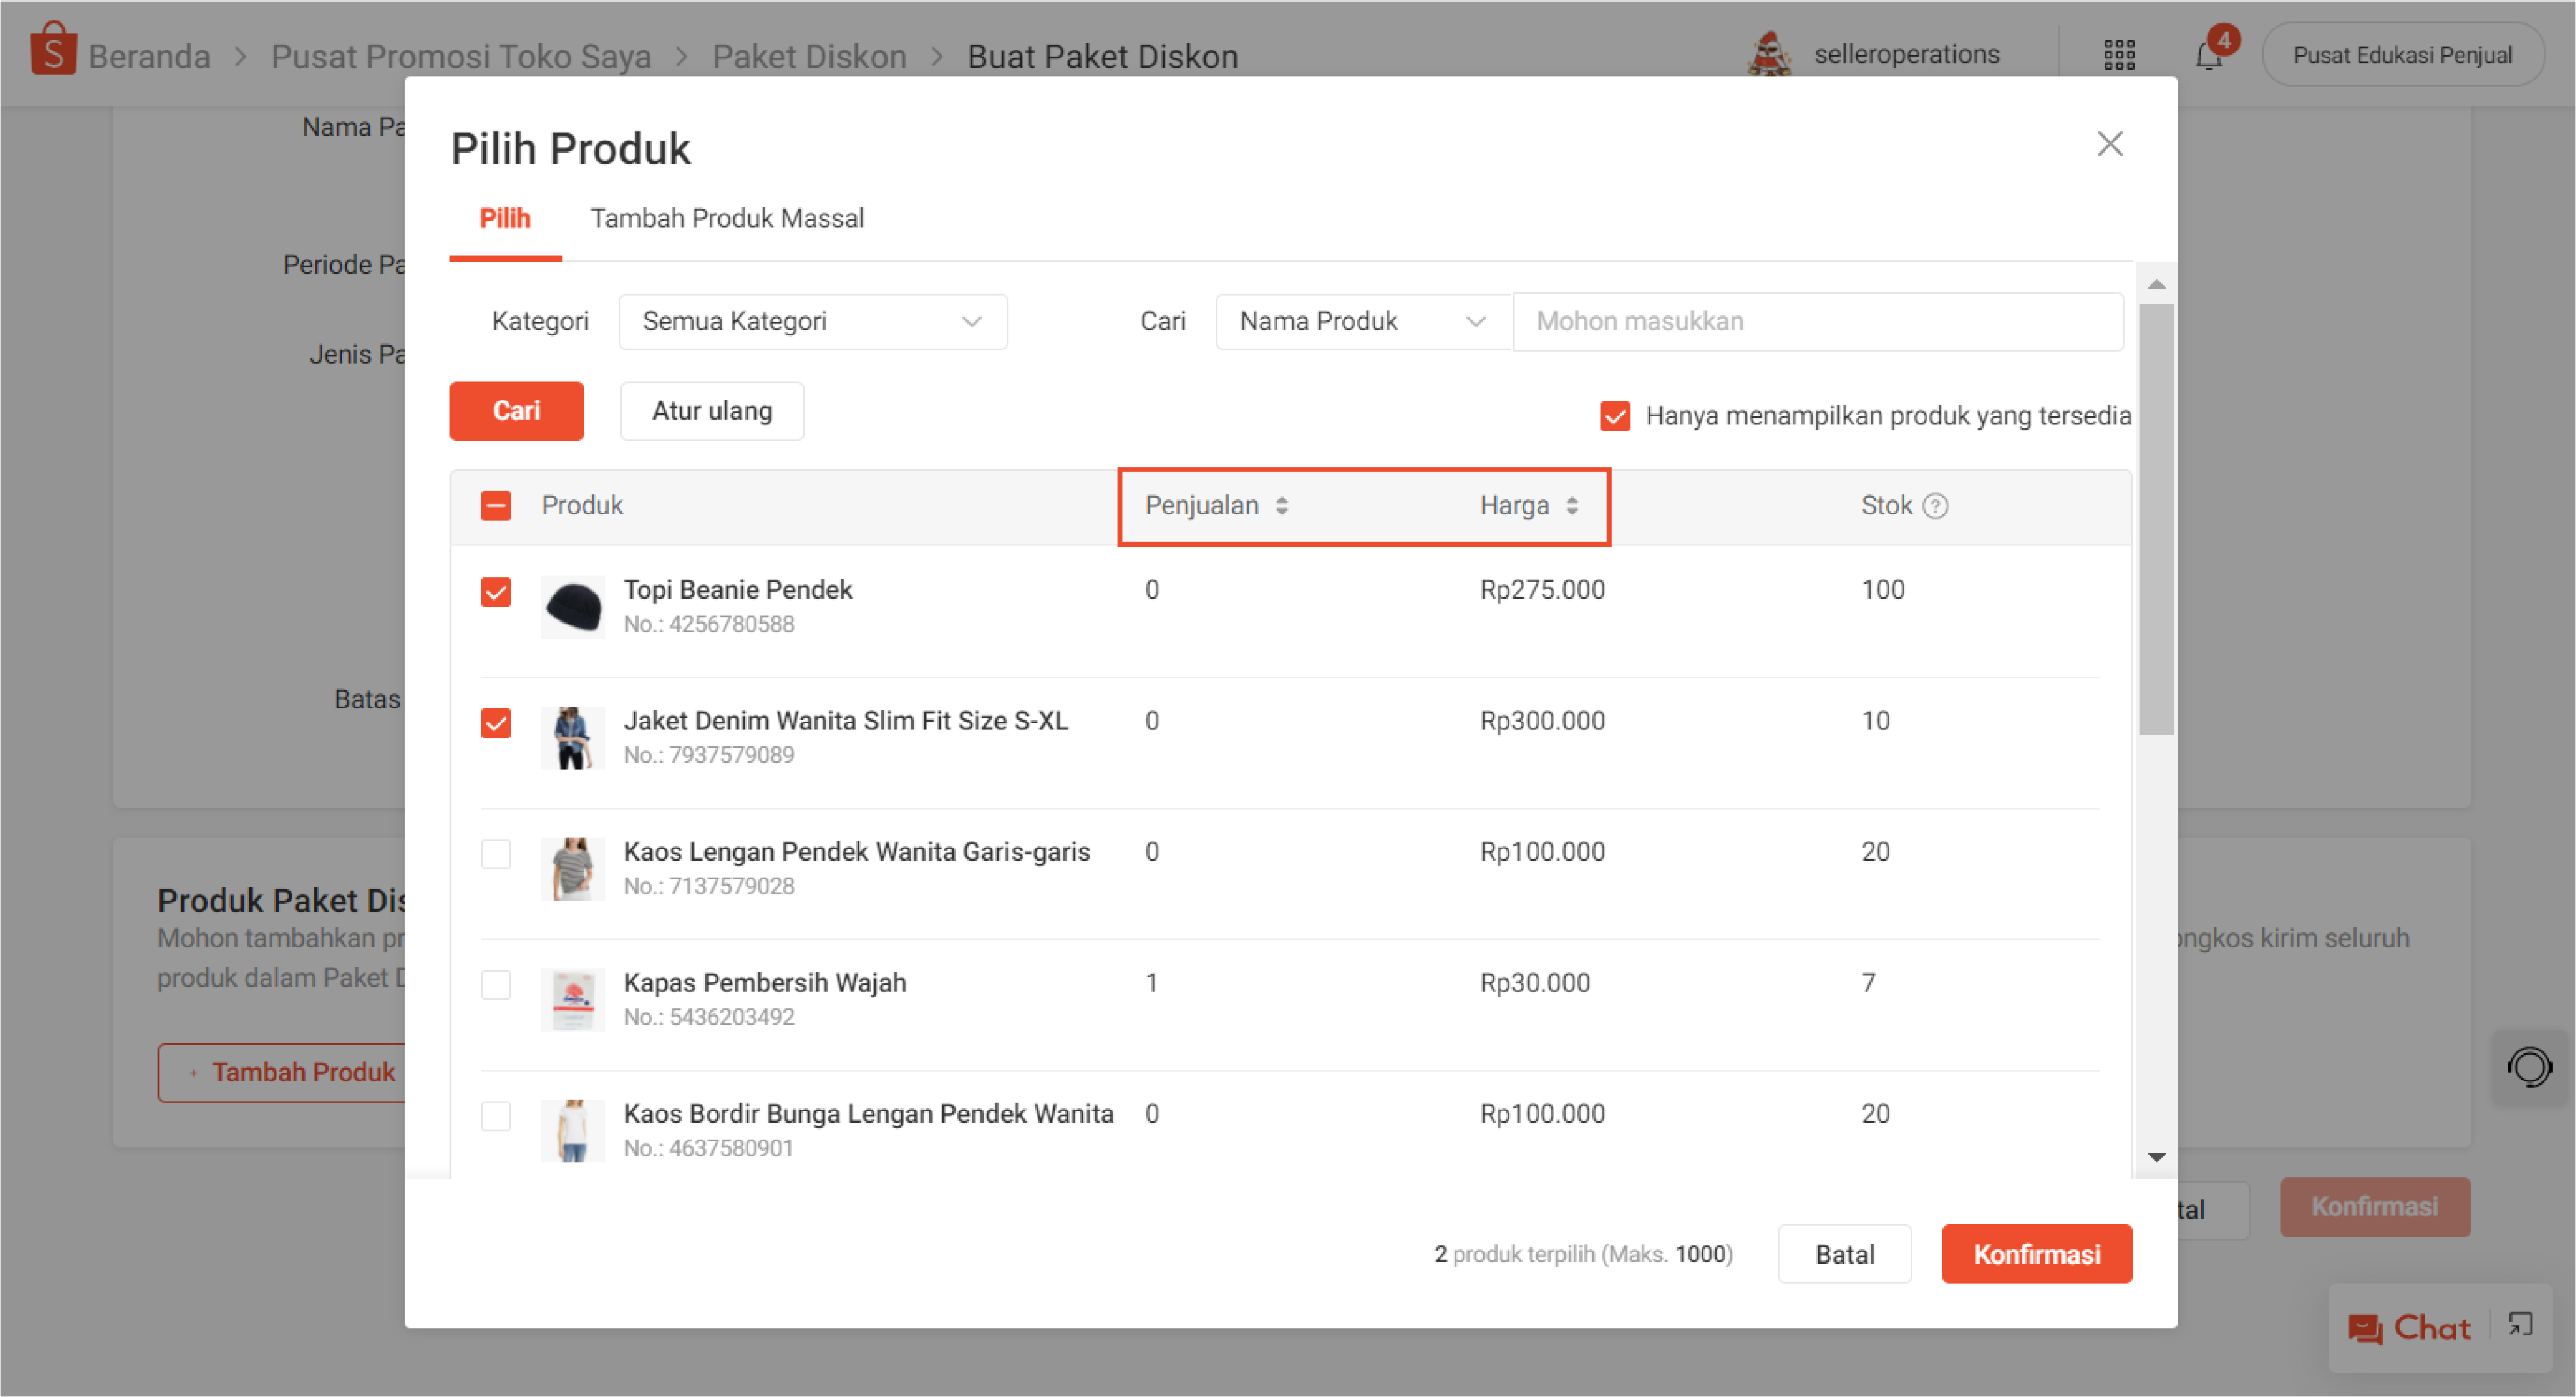Expand the Chat window icon
The image size is (2576, 1397).
tap(2520, 1325)
